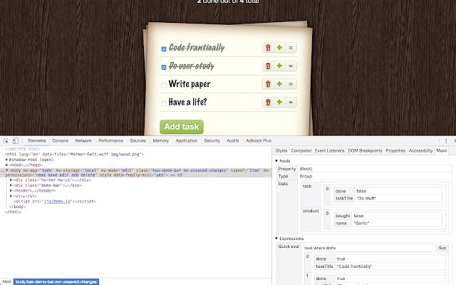456x285 pixels.
Task: Click 'html' in the DOM breadcrumb bar
Action: tap(6, 282)
